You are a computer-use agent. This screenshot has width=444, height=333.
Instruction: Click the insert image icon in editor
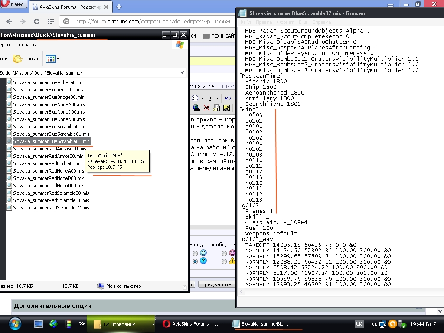[x=225, y=108]
